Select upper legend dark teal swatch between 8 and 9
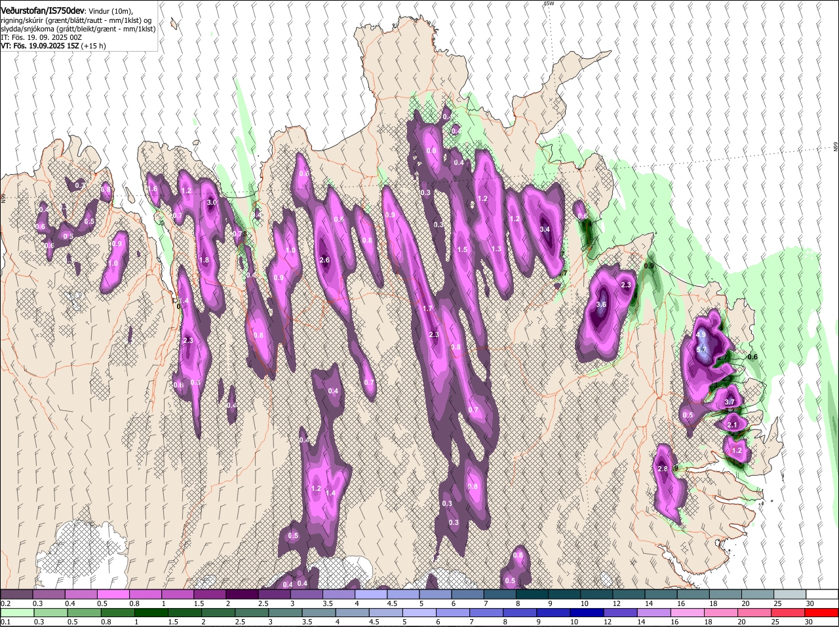Screen dimensions: 839x627 (532, 594)
